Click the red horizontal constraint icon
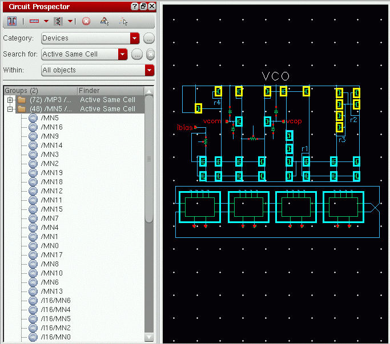The height and width of the screenshot is (344, 390). [34, 21]
